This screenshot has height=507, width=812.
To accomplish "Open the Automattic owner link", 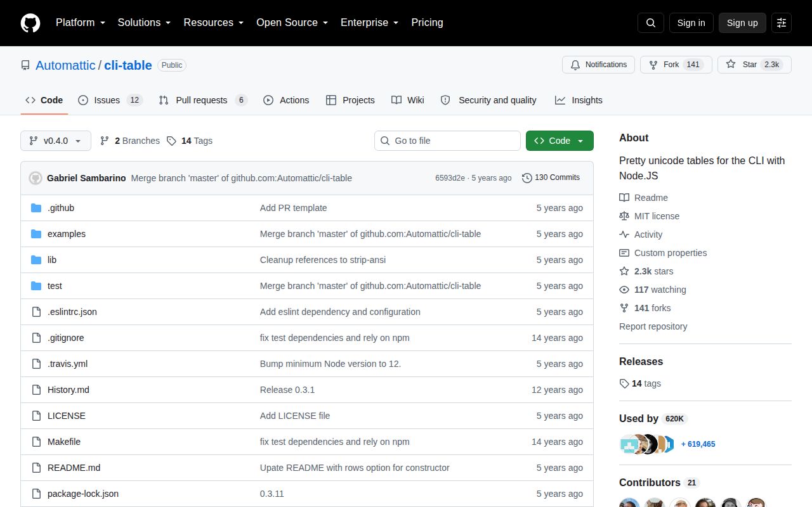I will pyautogui.click(x=65, y=65).
